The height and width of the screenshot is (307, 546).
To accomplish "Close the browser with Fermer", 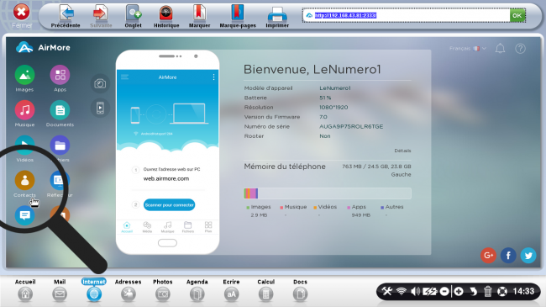I will (x=22, y=16).
